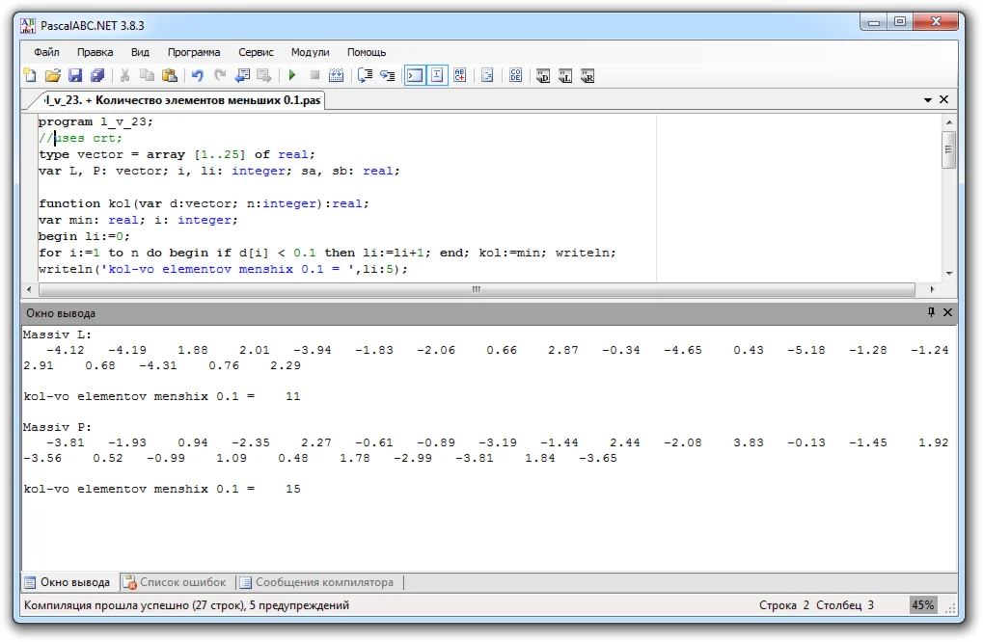Click the CODE formatting icon
The image size is (983, 642).
(x=516, y=75)
